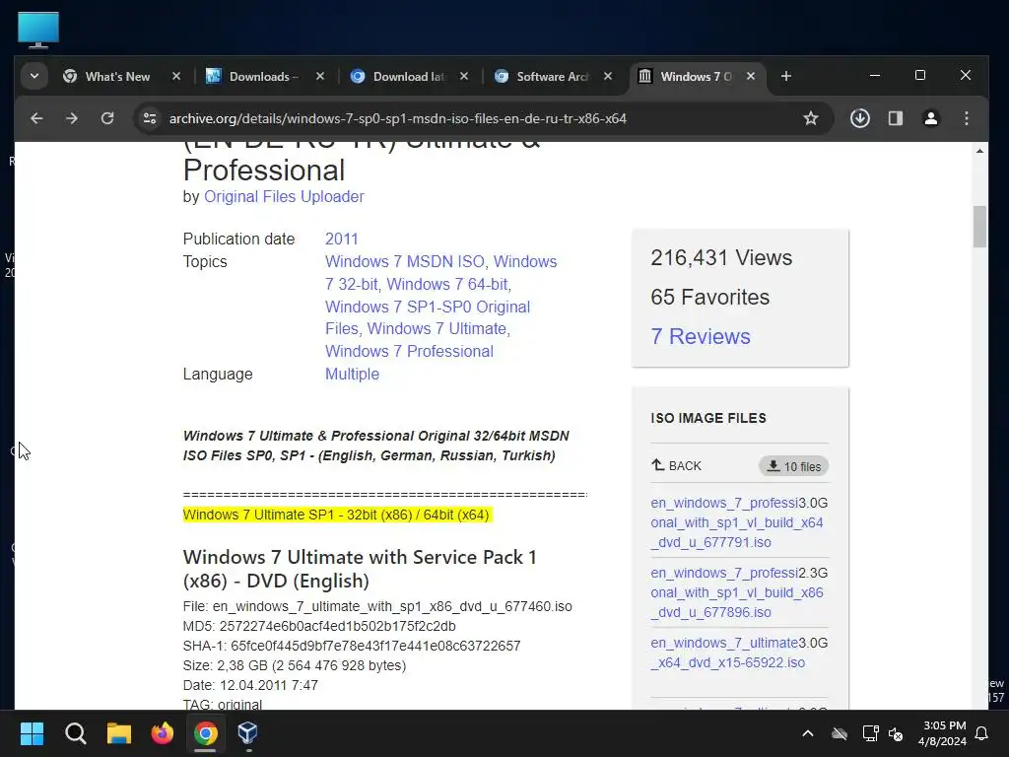Open a new browser tab
The width and height of the screenshot is (1009, 757).
click(x=785, y=77)
